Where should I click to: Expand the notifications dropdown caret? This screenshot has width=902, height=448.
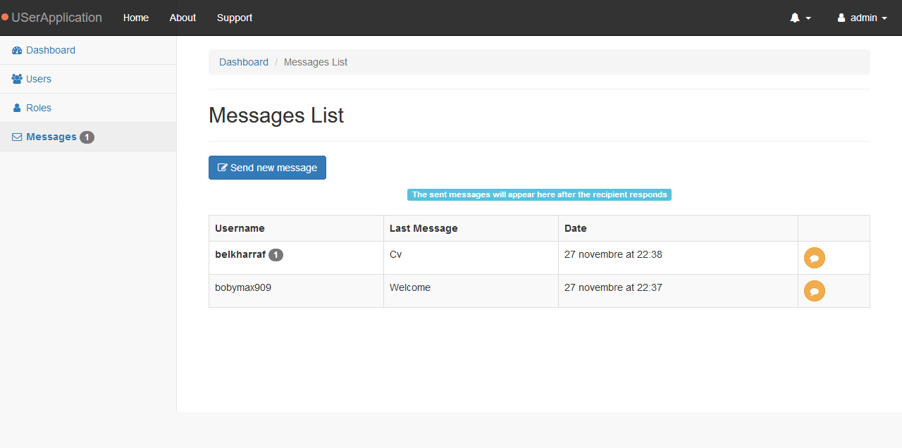tap(808, 18)
